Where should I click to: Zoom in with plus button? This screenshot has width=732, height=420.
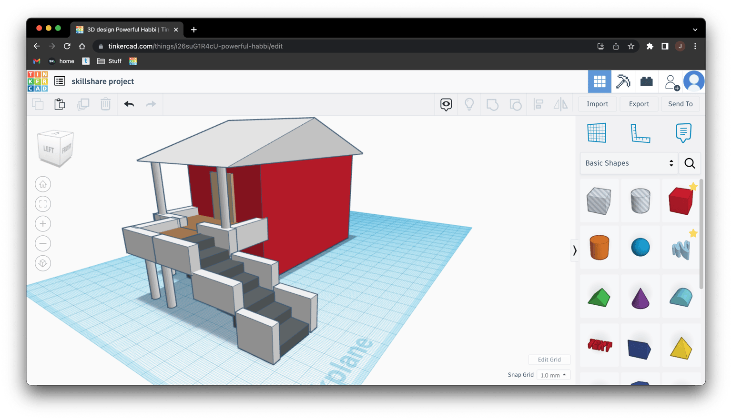tap(43, 224)
